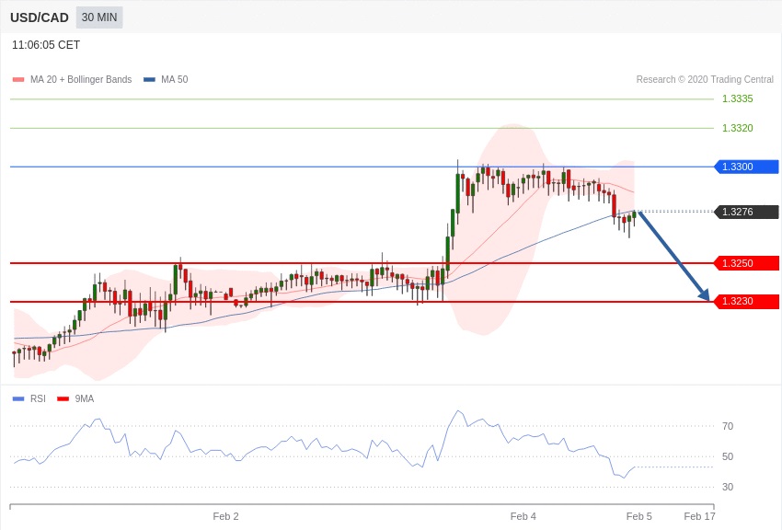Click the blue RSI legend swatch
782x530 pixels.
pos(18,398)
